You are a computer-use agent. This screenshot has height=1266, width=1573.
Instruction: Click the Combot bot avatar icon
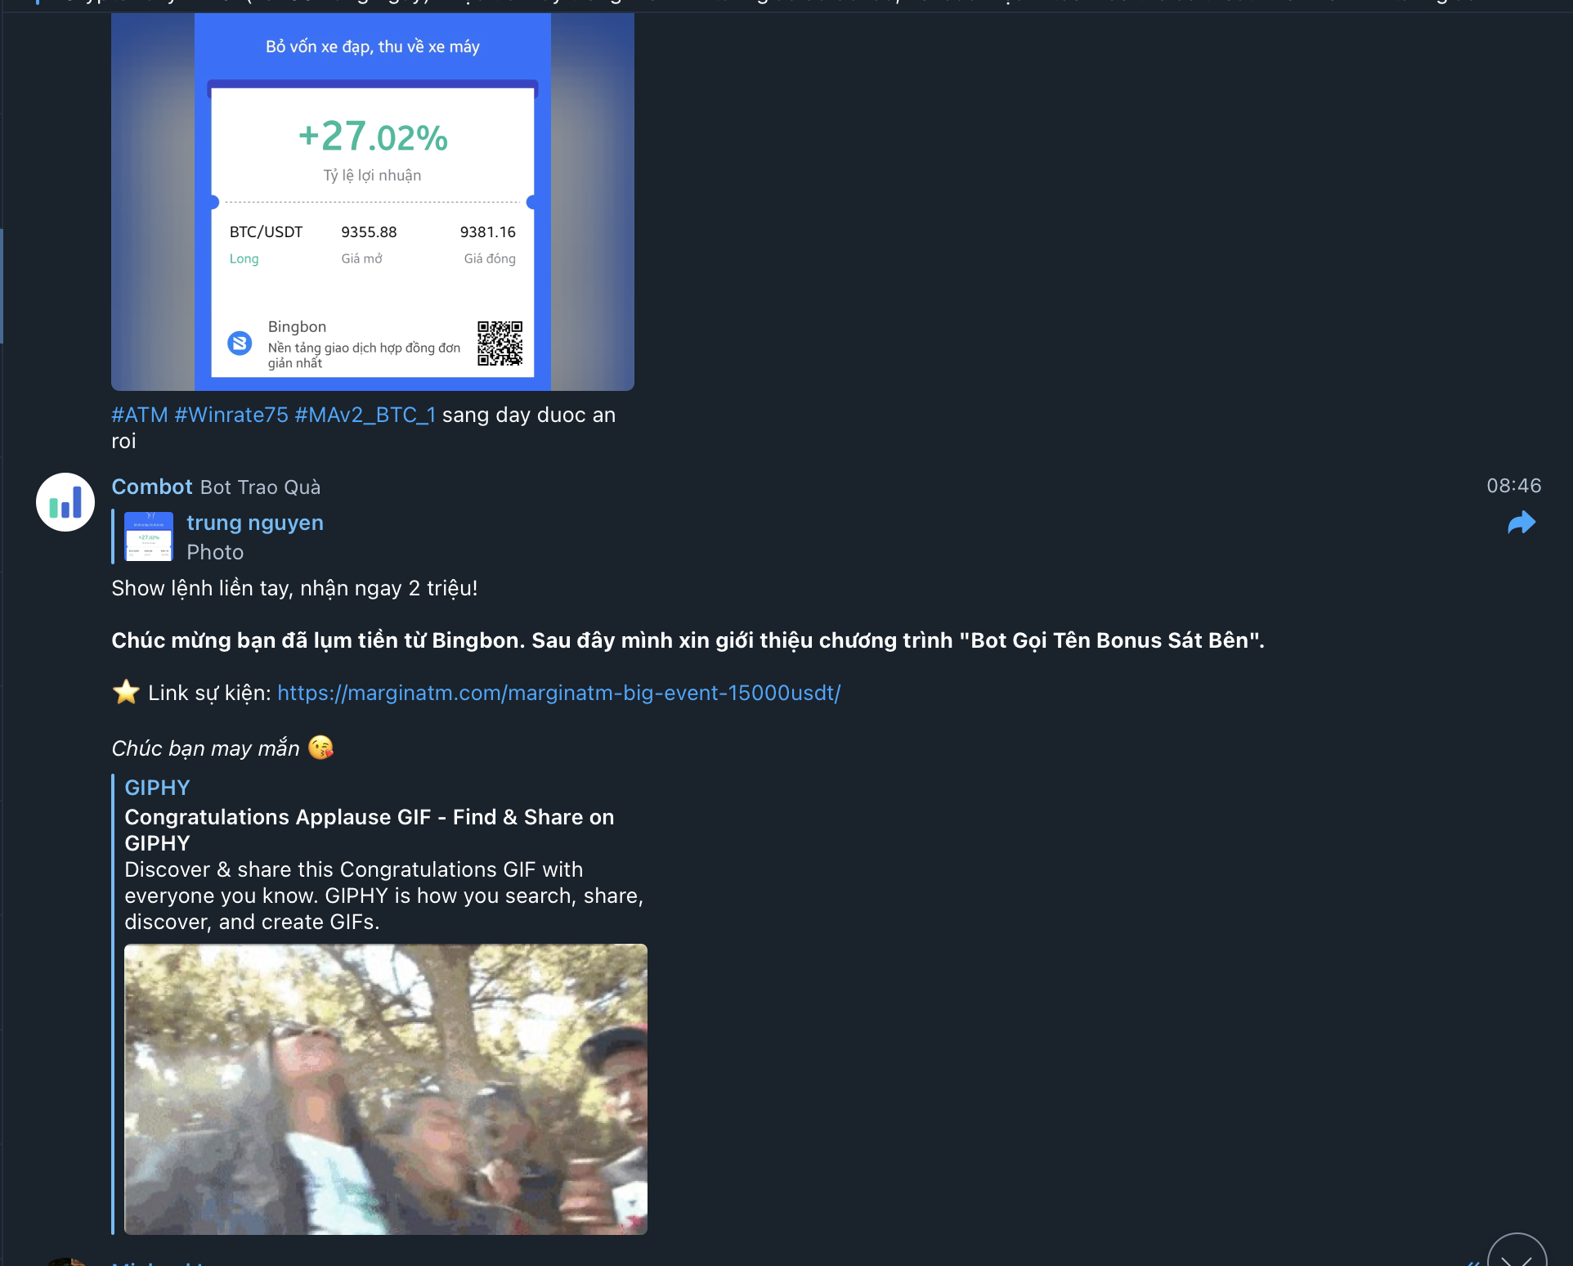pos(65,502)
